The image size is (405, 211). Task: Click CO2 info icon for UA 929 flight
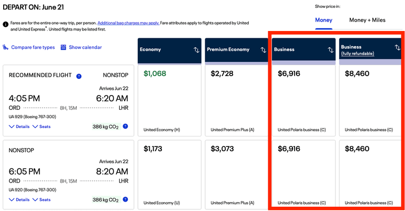pyautogui.click(x=126, y=126)
